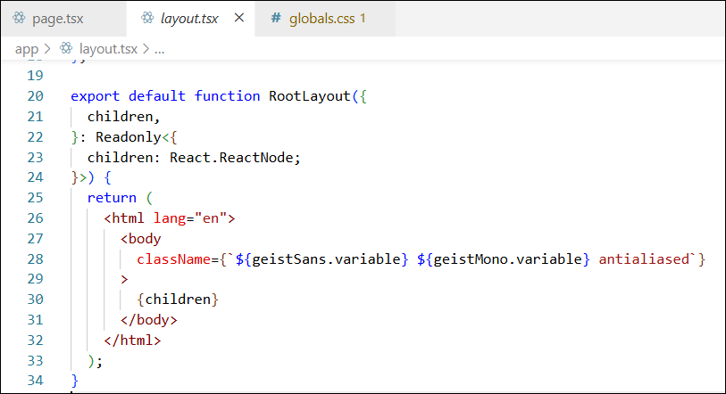Click line number 20 in gutter

coord(36,96)
